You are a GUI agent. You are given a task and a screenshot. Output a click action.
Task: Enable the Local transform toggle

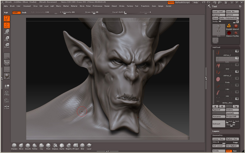click(7, 87)
